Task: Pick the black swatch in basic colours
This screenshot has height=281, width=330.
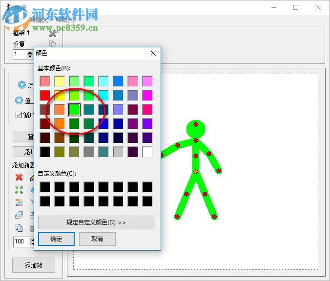Action: click(x=45, y=152)
